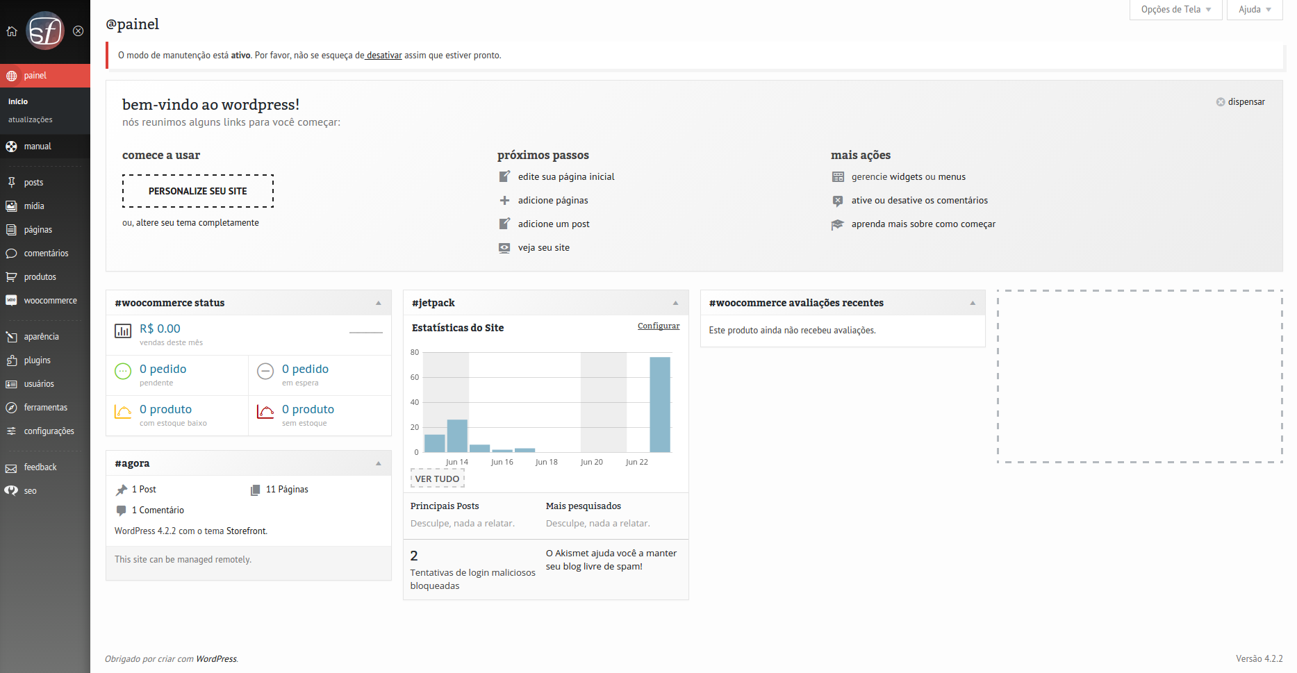Collapse the #agora widget

pos(379,463)
